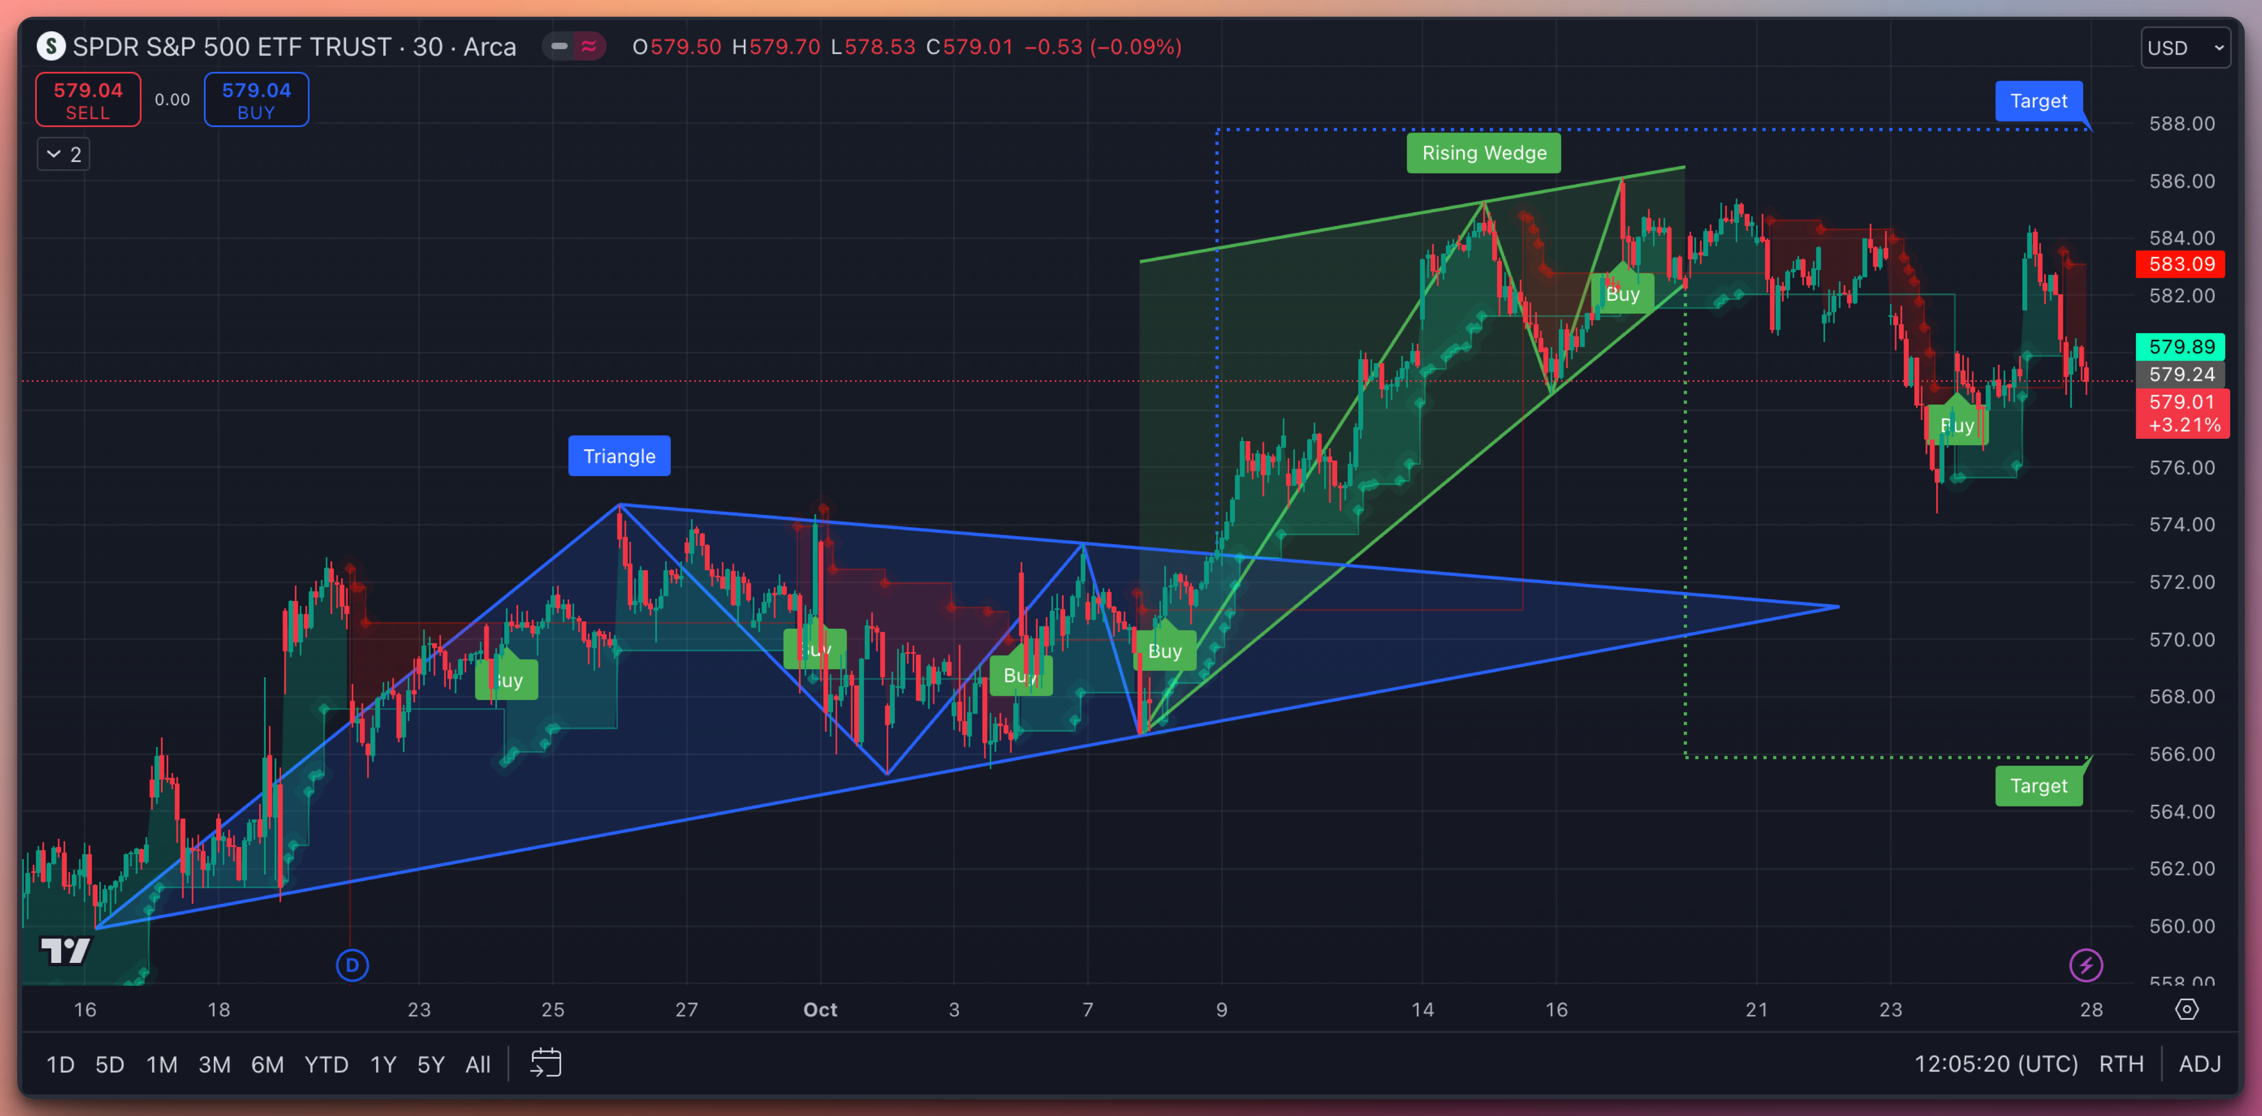Click the SPDR symbol logo icon
The image size is (2262, 1116).
[x=51, y=47]
